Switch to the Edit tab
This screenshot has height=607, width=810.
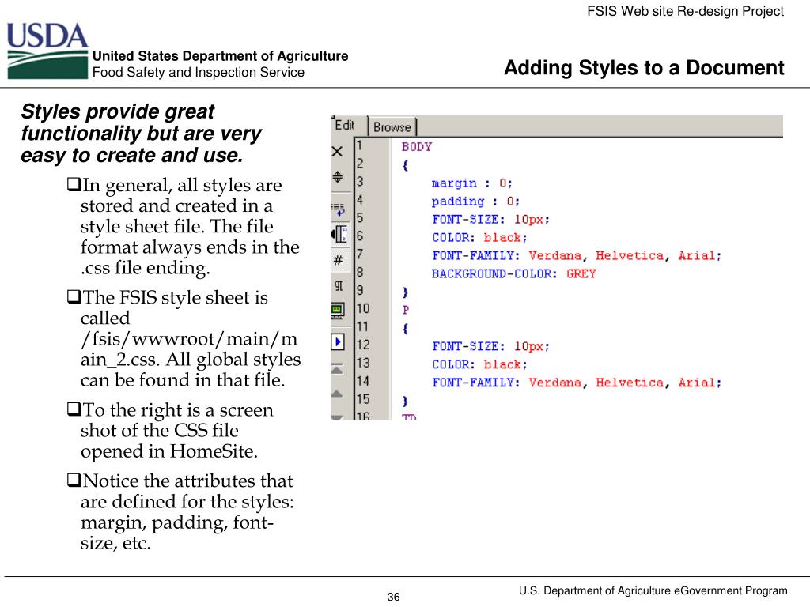(x=345, y=126)
